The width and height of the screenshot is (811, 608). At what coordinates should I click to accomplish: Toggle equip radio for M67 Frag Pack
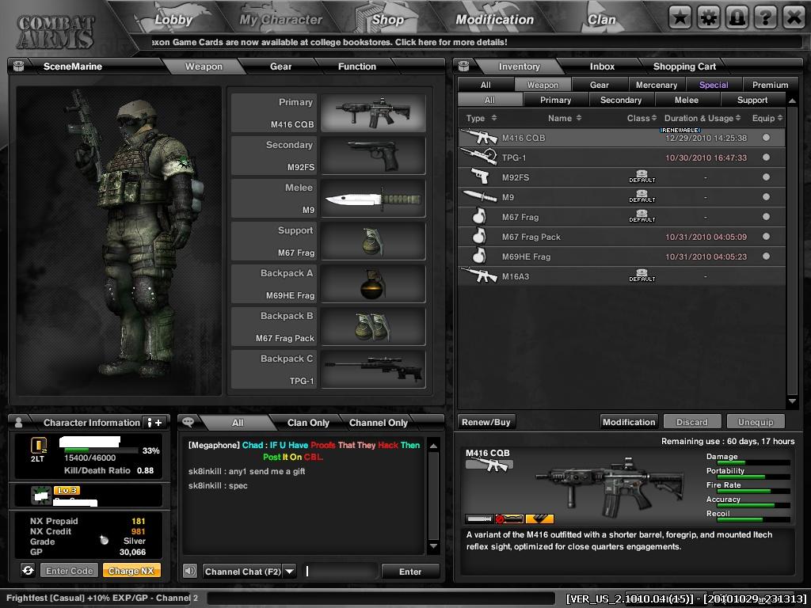(766, 236)
